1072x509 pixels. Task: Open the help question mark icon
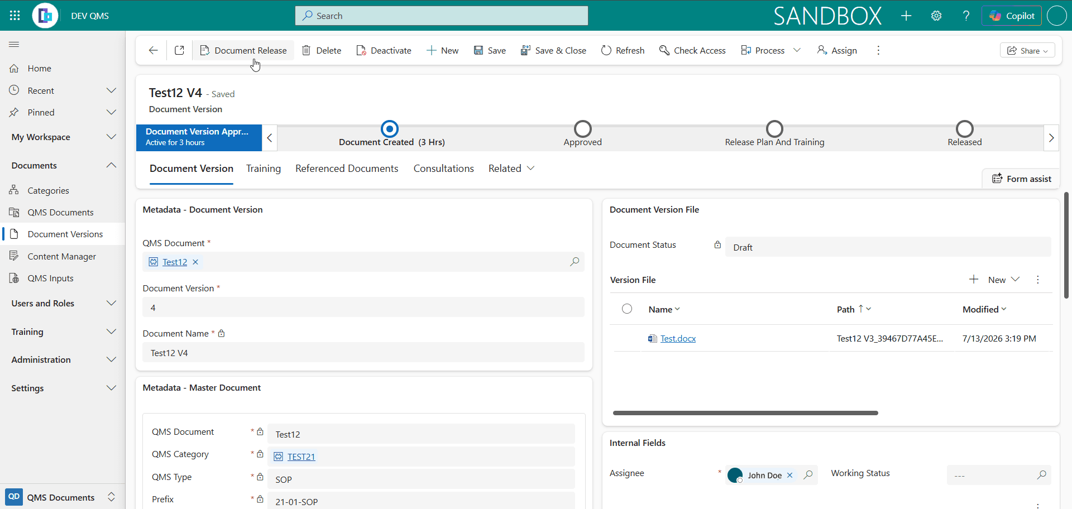click(966, 16)
